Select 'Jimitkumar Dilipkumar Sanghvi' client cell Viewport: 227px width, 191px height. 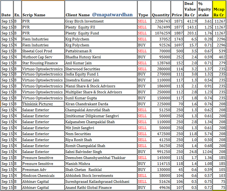click(101, 116)
